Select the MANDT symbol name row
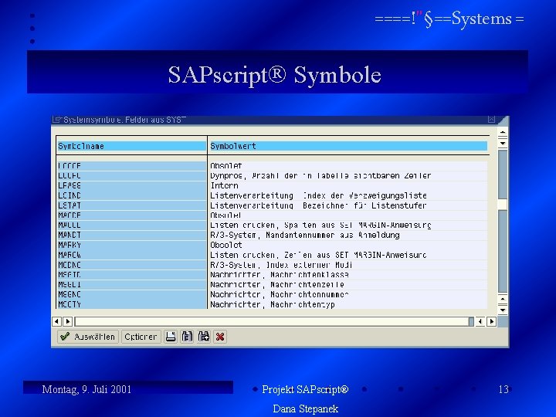Viewport: 556px width, 417px height. (x=132, y=235)
